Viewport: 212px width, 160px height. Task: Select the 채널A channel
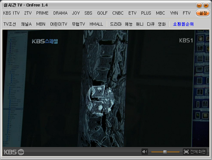pyautogui.click(x=26, y=24)
